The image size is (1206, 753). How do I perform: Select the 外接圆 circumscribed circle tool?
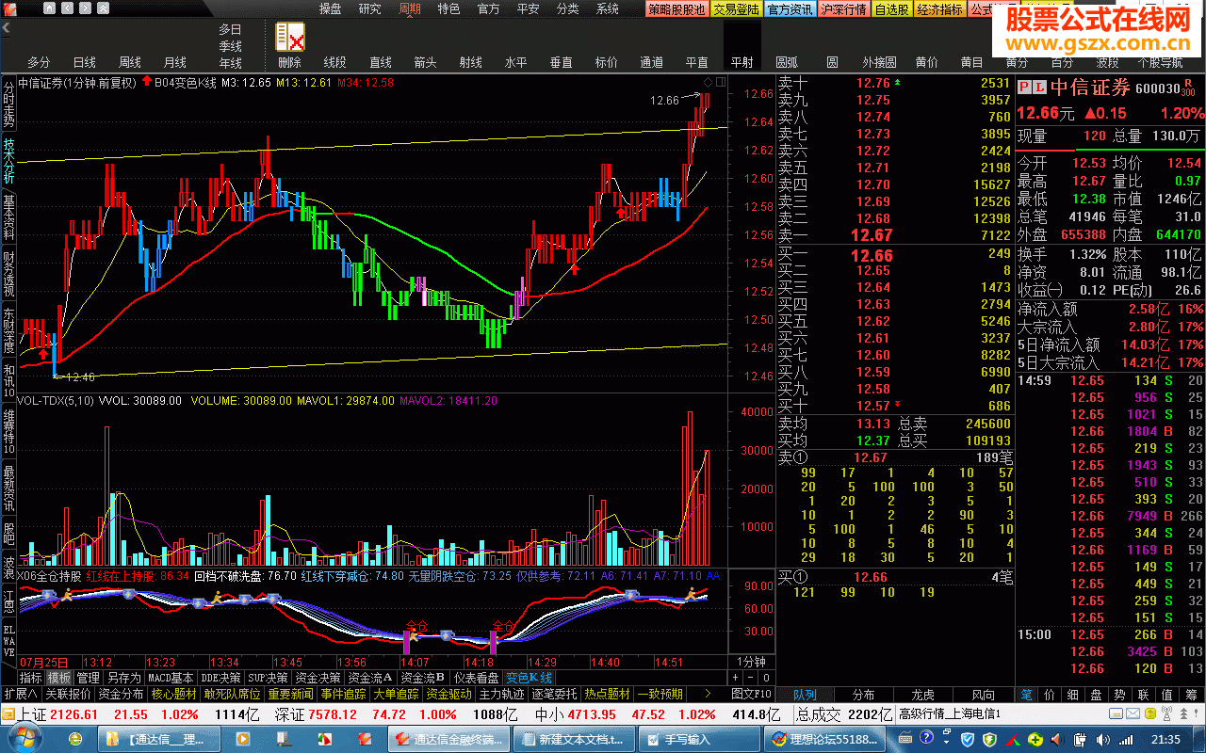pos(878,62)
